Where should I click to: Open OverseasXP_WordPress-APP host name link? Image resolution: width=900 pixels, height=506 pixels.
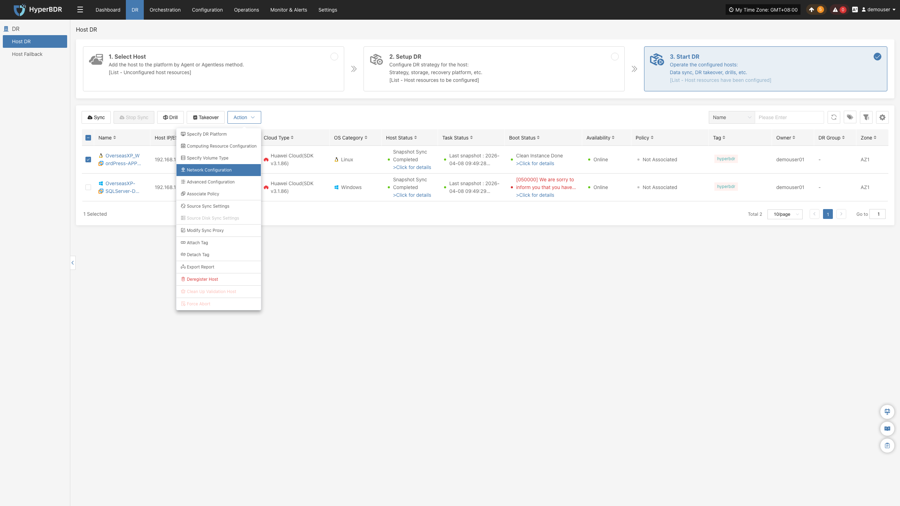pyautogui.click(x=123, y=160)
